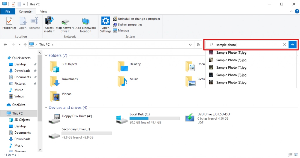Click Manage in System group
The width and height of the screenshot is (300, 158).
pos(121,30)
